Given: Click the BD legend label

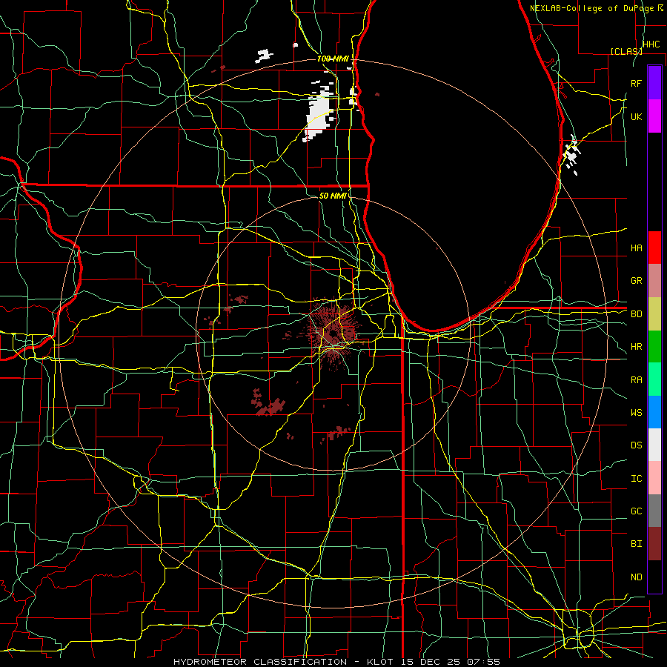Looking at the screenshot, I should tap(636, 314).
